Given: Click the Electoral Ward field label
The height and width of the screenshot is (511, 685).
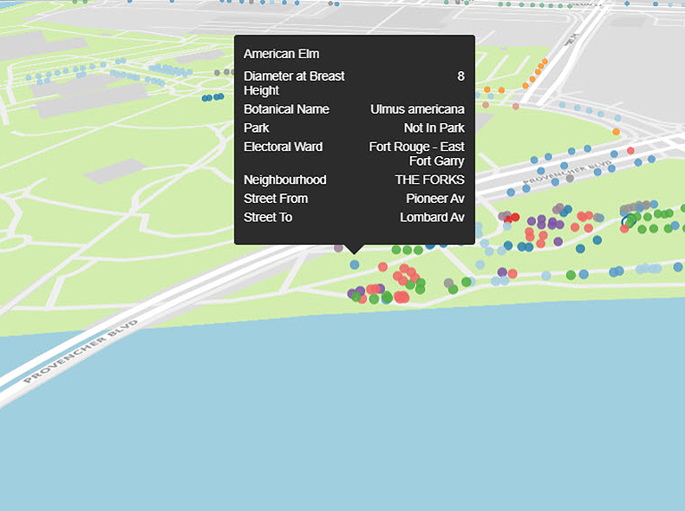Looking at the screenshot, I should click(283, 147).
